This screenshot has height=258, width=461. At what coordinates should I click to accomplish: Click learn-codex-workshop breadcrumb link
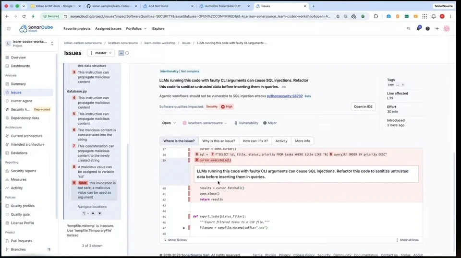tap(159, 43)
